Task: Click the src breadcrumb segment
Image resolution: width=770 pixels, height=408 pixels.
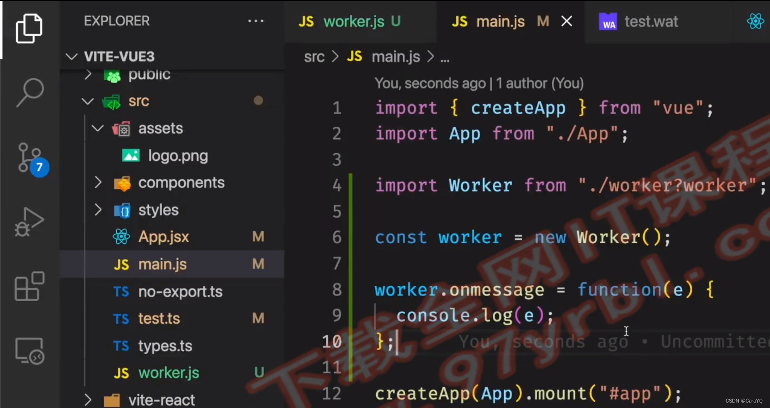Action: click(314, 57)
